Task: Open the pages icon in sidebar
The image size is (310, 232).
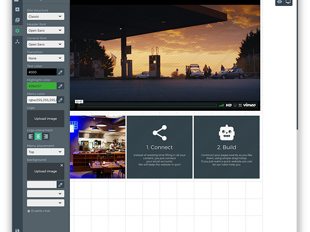Action: point(17,20)
